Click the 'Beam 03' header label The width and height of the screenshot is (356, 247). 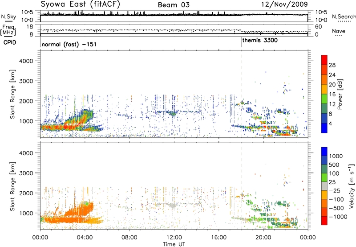[174, 5]
